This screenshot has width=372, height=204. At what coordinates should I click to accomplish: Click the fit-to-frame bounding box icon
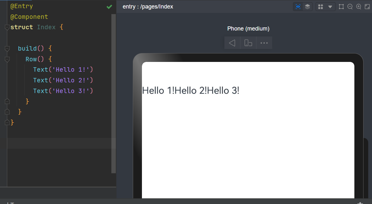341,7
